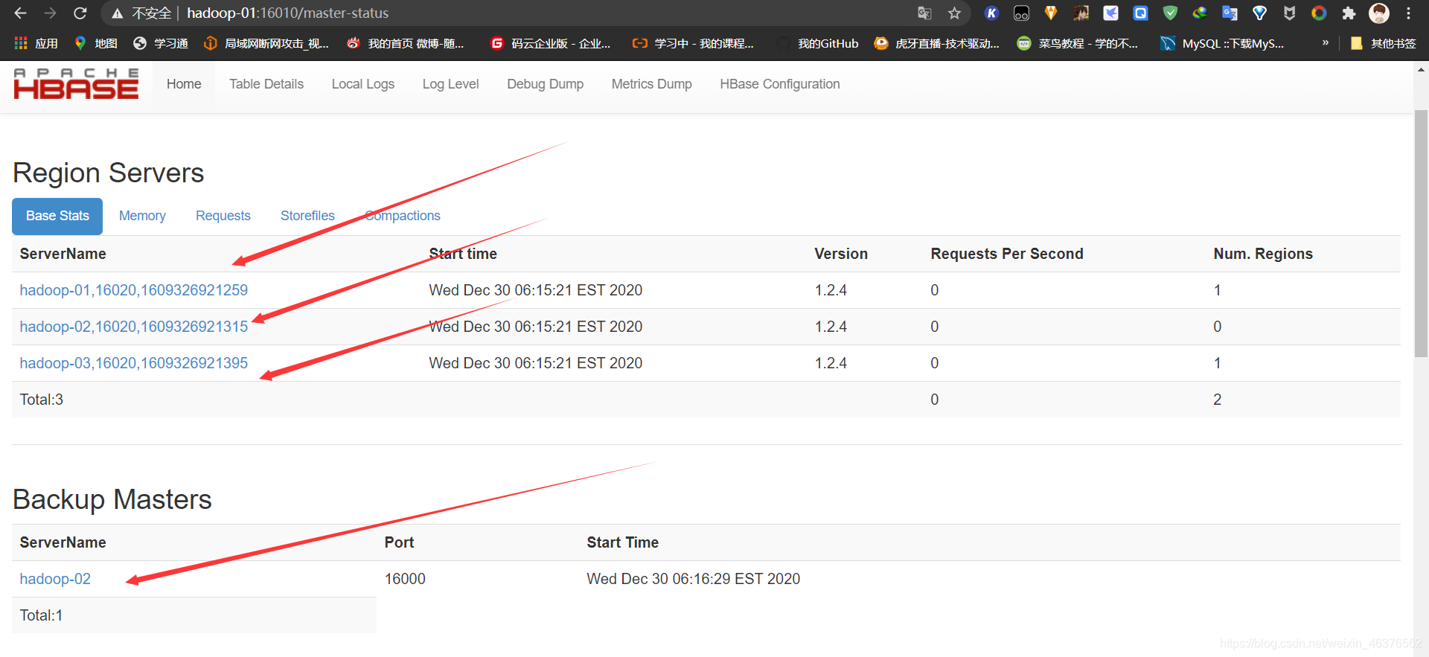Open the 学习通 bookmark
The height and width of the screenshot is (657, 1429).
160,44
